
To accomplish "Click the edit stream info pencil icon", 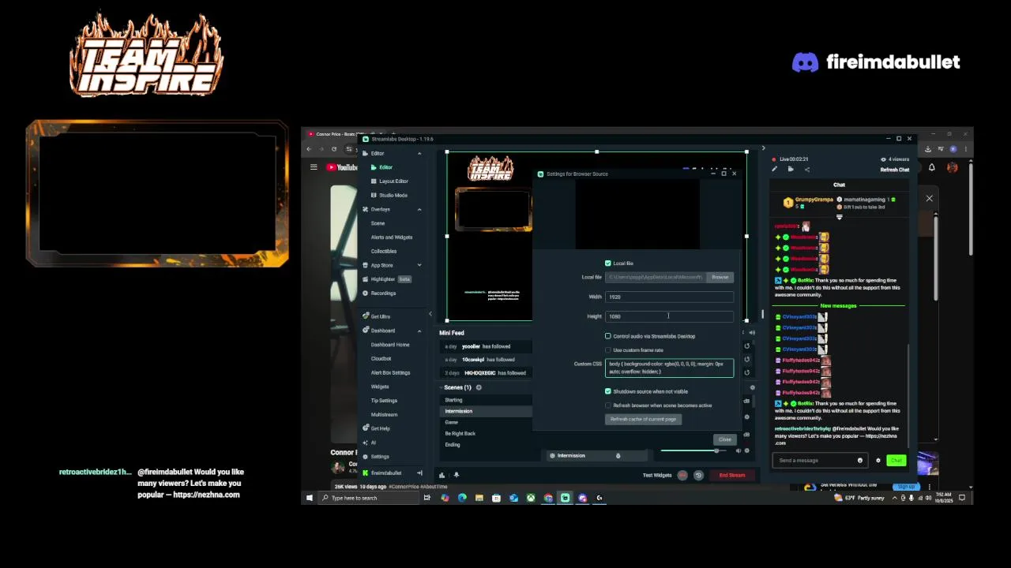I will pos(775,170).
